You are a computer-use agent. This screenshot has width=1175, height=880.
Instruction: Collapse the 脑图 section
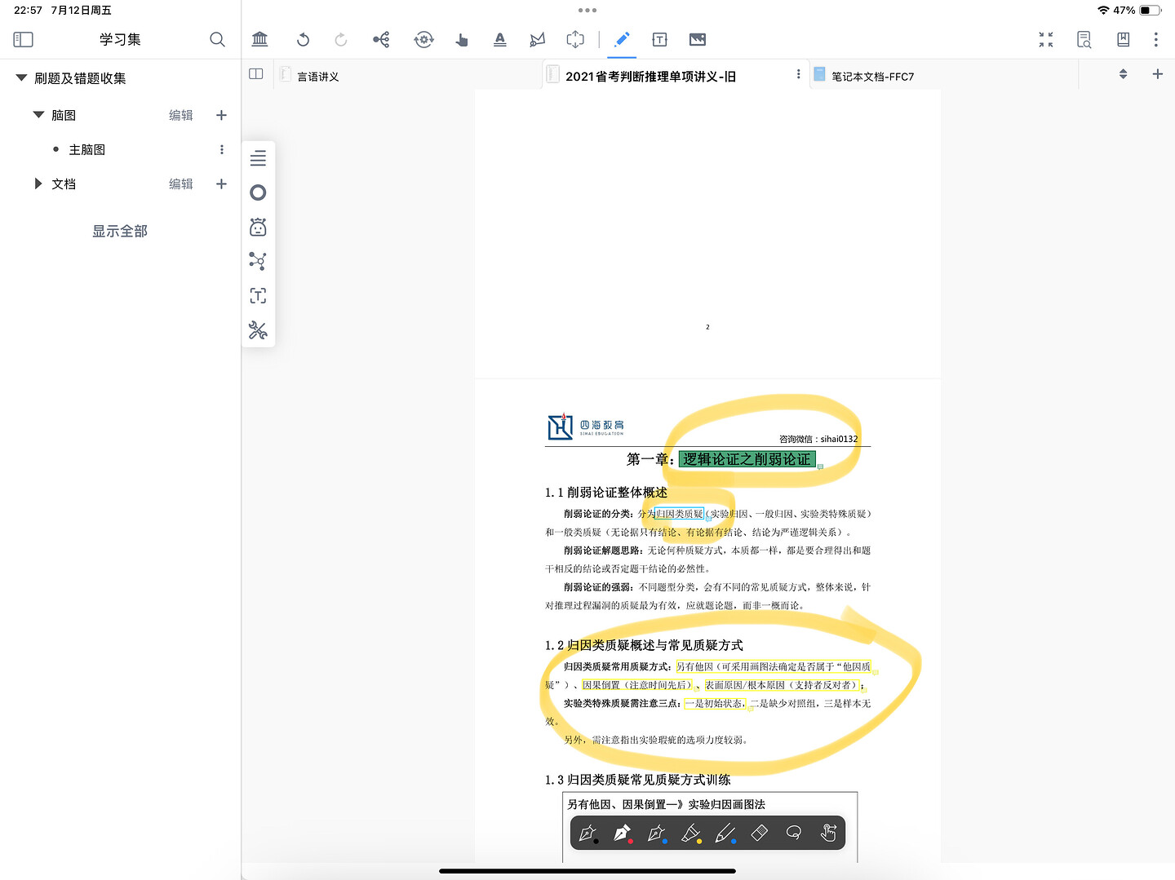pos(38,115)
